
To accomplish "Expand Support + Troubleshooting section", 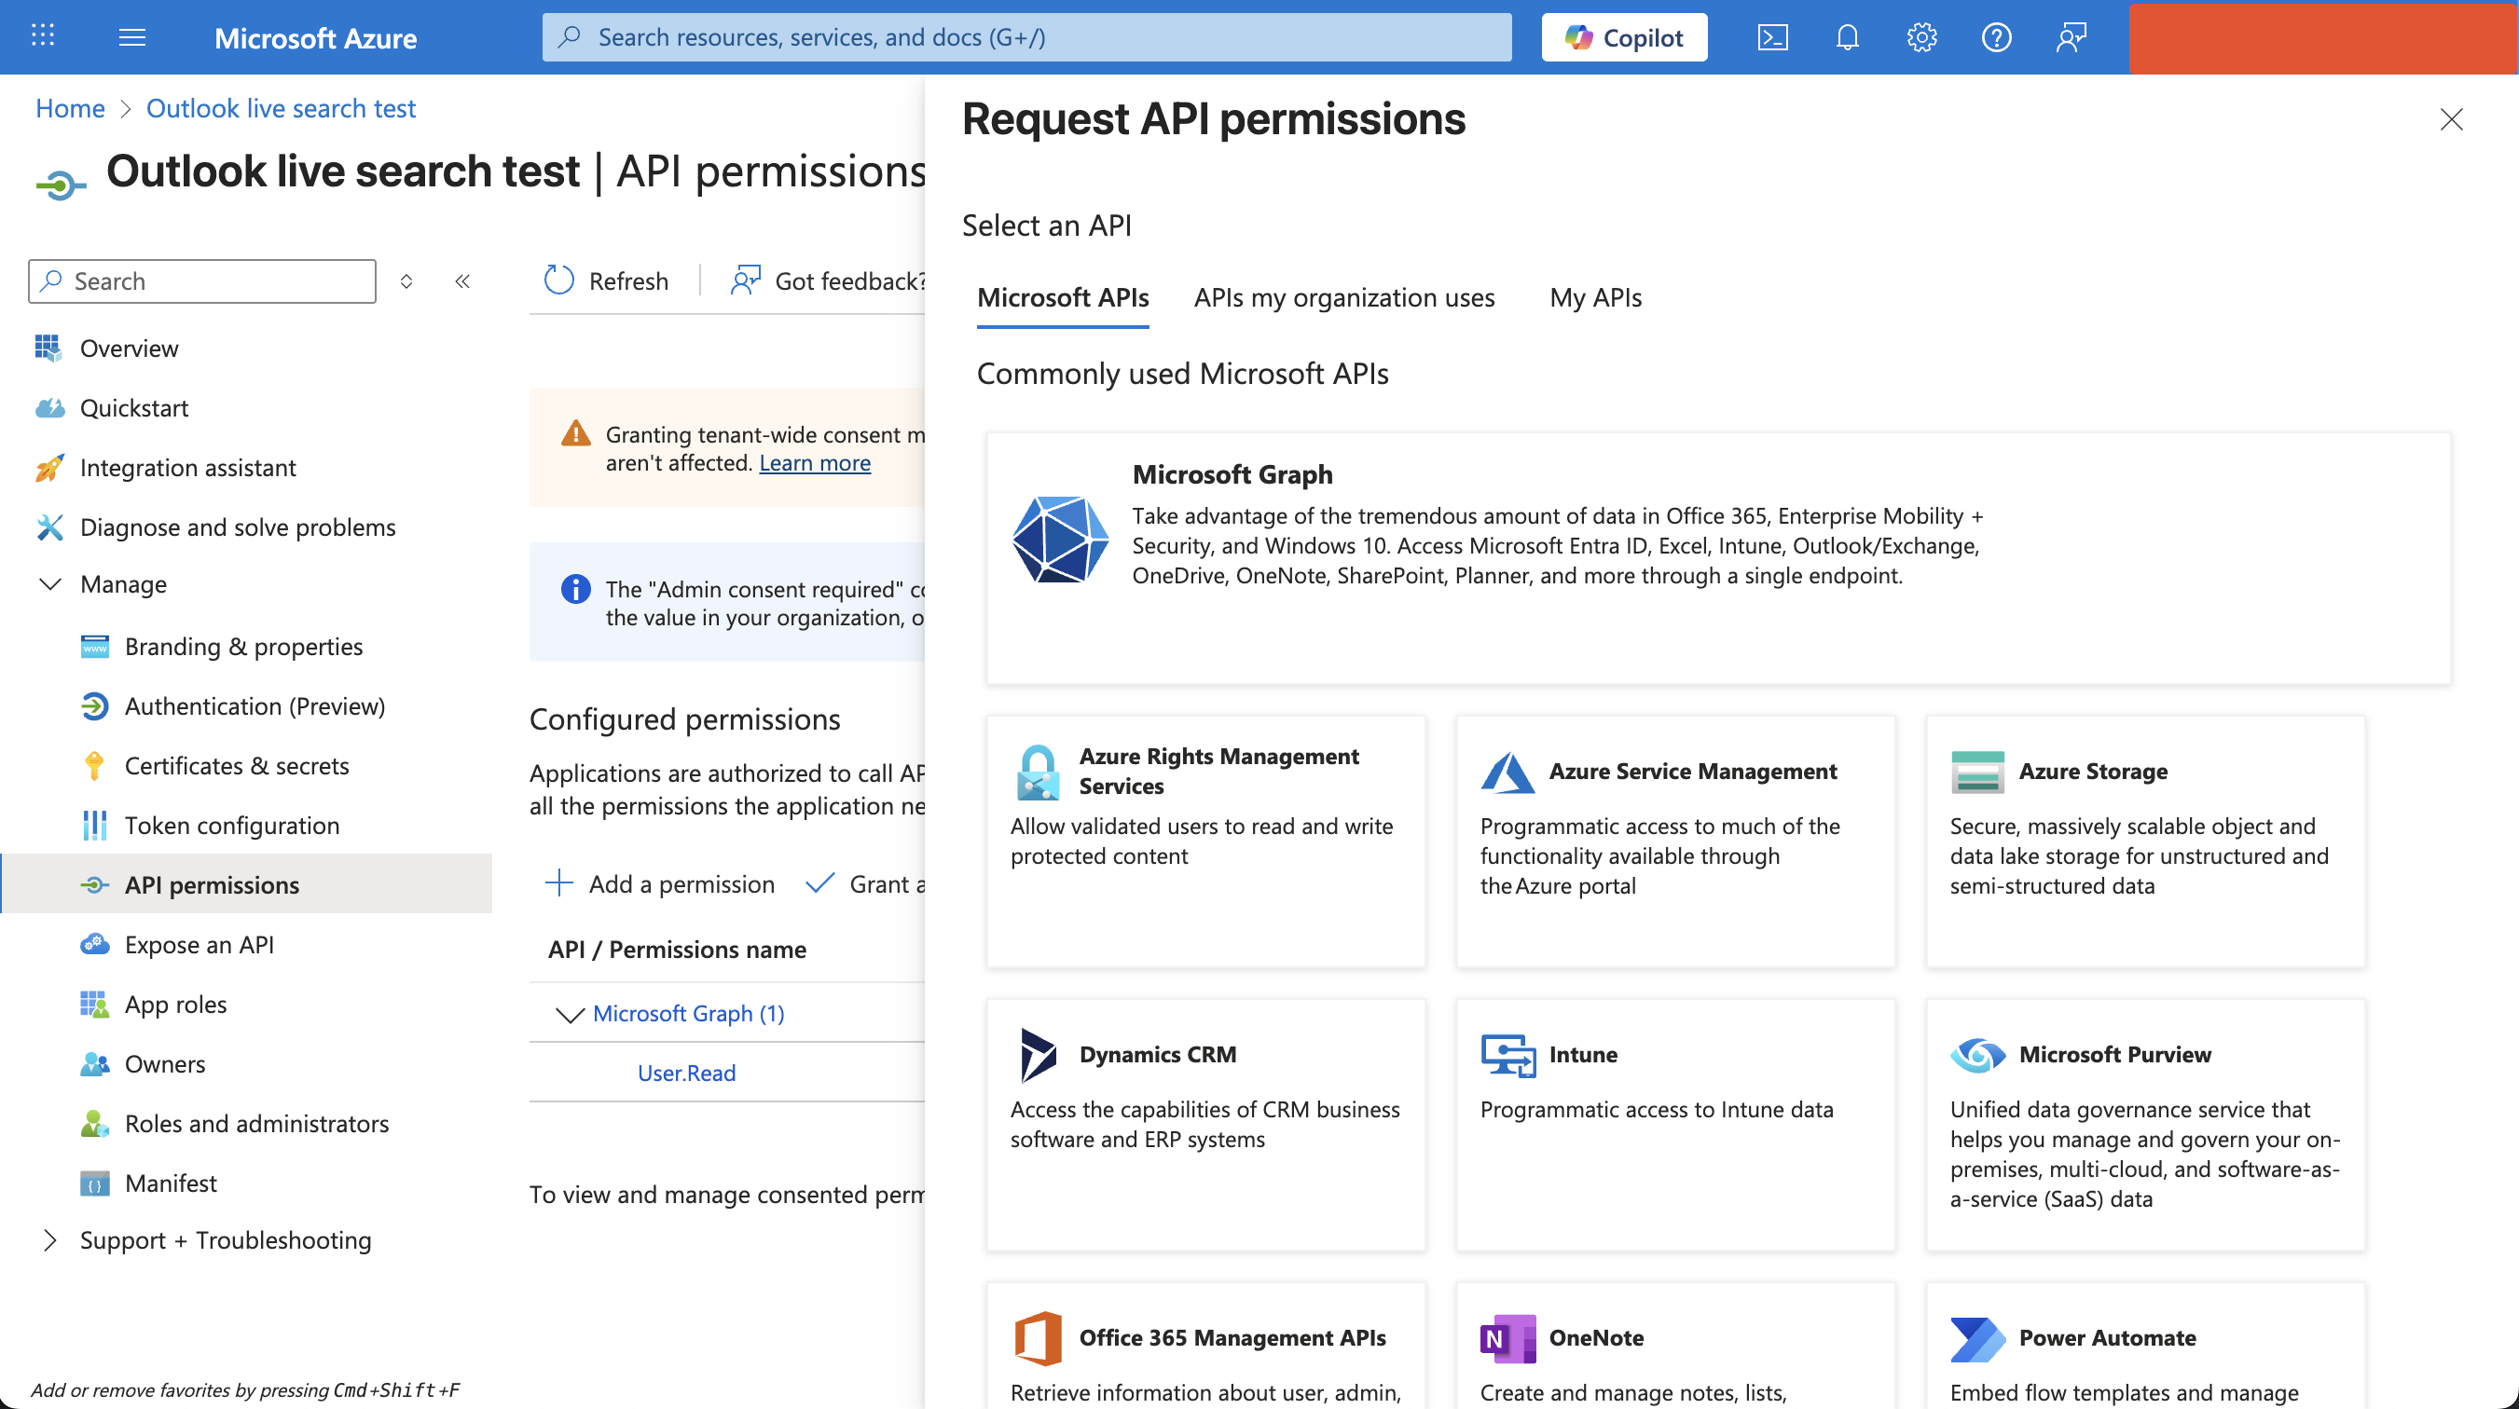I will [x=49, y=1239].
